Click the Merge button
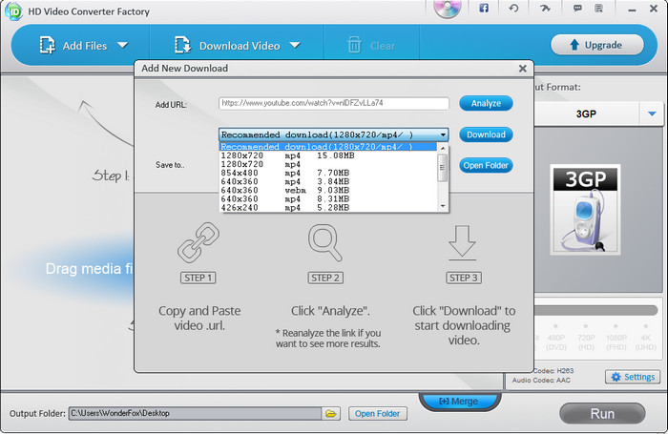Image resolution: width=668 pixels, height=434 pixels. [459, 402]
